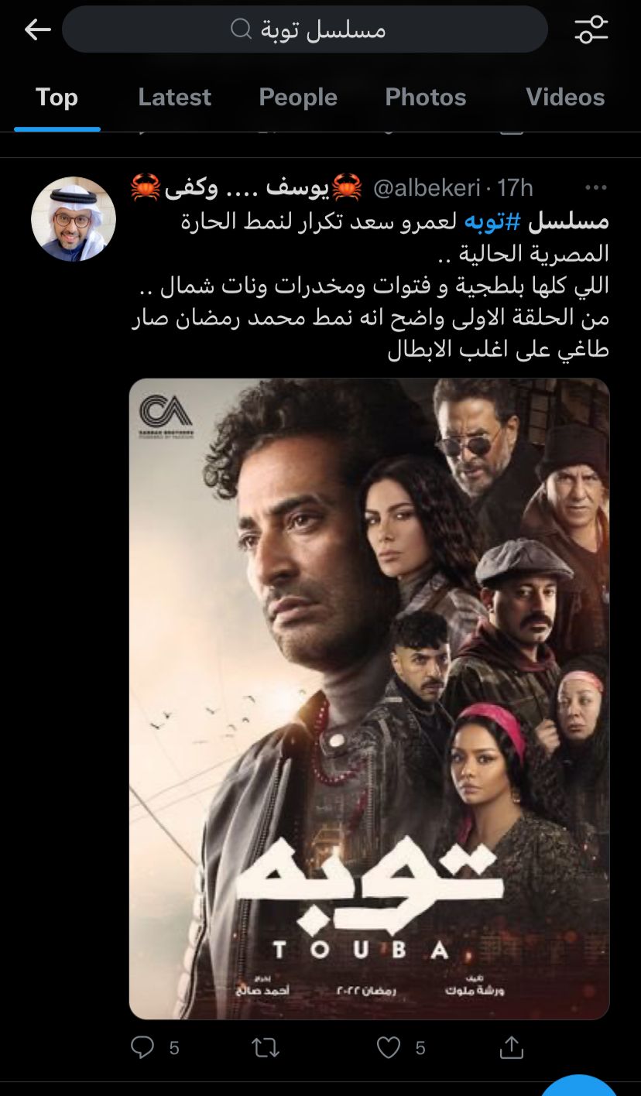Like the tweet with heart icon
This screenshot has height=1096, width=641.
[389, 1048]
